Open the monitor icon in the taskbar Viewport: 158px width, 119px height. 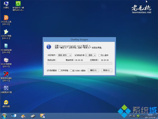14,116
